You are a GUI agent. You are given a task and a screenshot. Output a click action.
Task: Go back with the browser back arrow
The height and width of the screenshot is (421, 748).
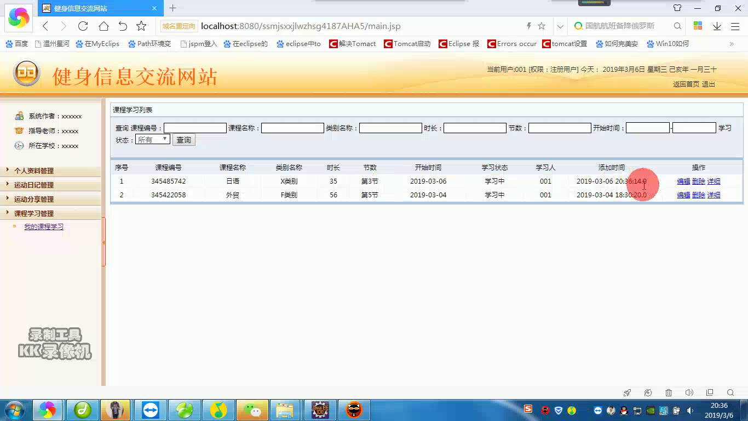pos(45,26)
